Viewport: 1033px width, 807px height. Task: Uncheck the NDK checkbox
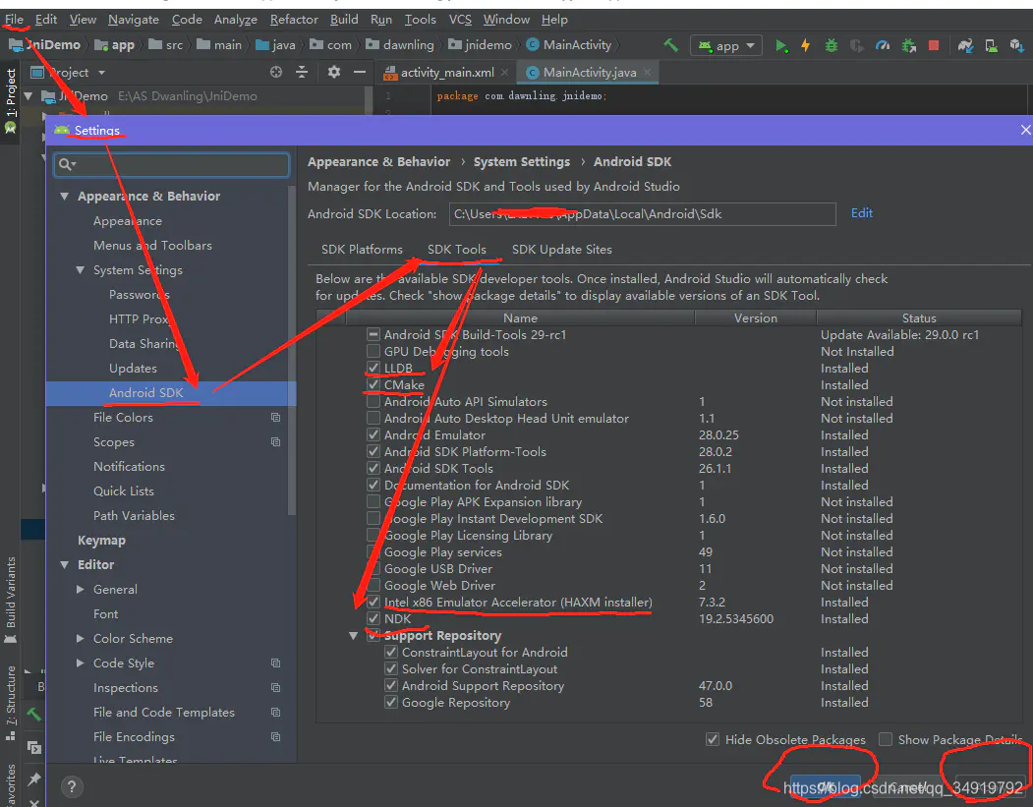[x=373, y=618]
